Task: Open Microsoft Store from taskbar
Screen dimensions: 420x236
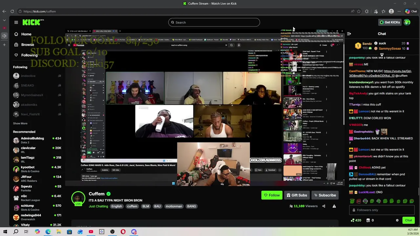Action: tap(69, 232)
